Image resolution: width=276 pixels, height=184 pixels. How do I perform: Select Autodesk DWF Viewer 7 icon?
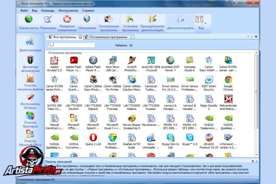click(170, 64)
